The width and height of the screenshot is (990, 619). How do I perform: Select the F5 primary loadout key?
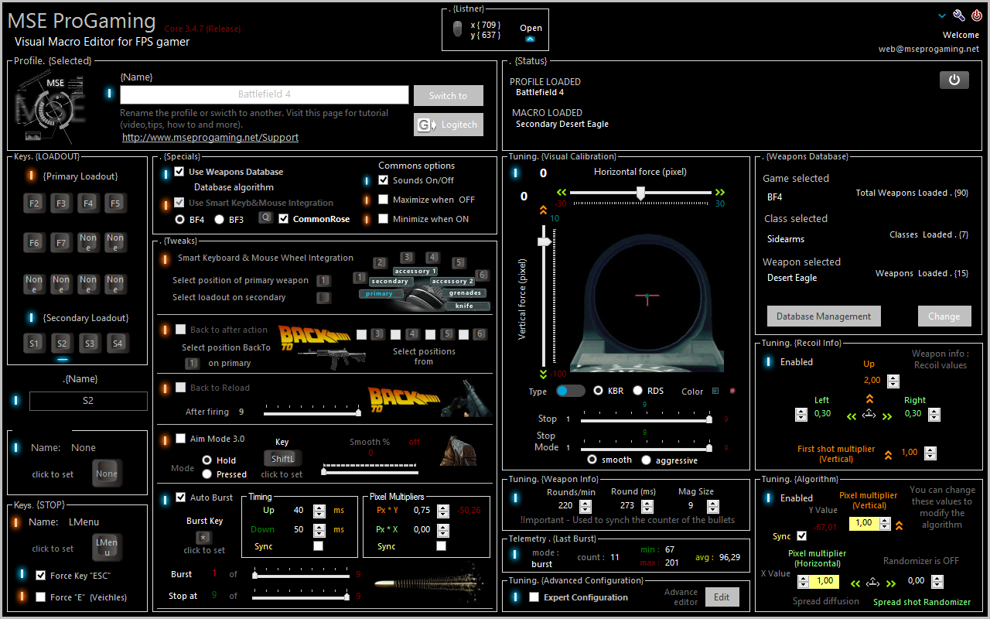pyautogui.click(x=115, y=203)
